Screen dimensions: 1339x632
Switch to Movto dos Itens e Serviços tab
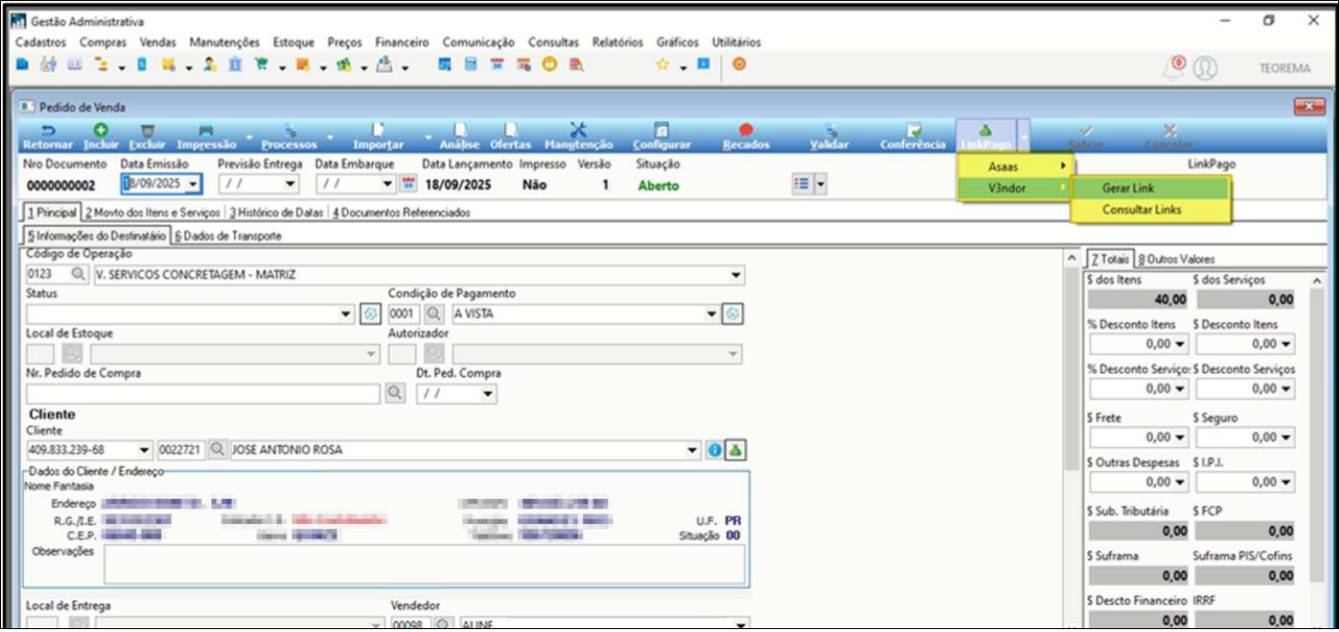click(x=152, y=213)
